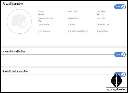Click the City of Birth label
This screenshot has width=128, height=93.
tap(101, 18)
